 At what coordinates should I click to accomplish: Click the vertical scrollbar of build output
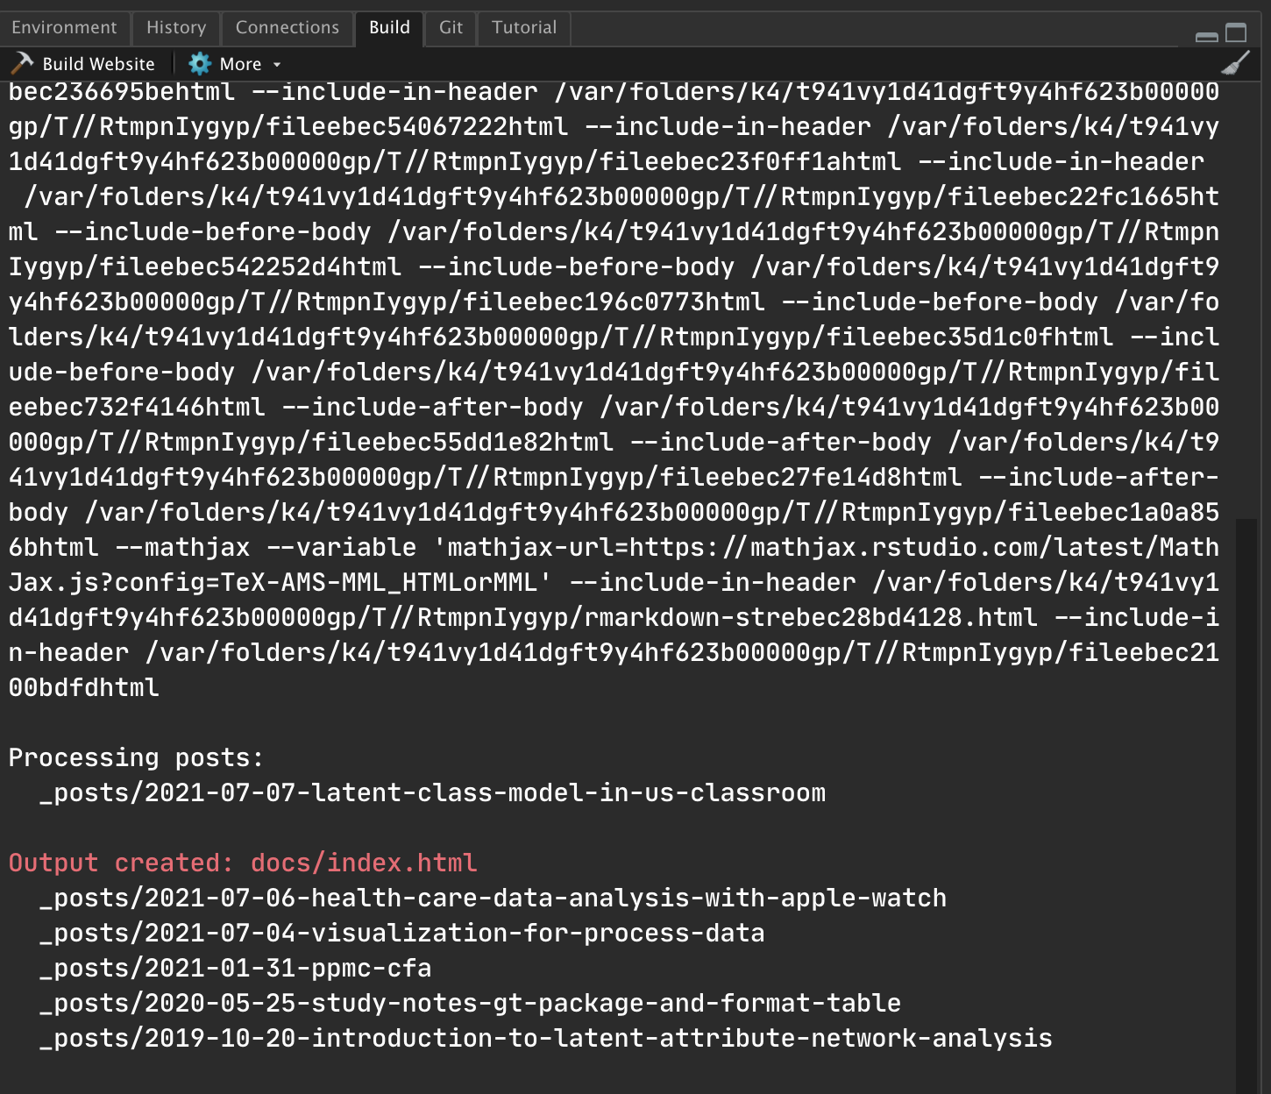pyautogui.click(x=1246, y=789)
